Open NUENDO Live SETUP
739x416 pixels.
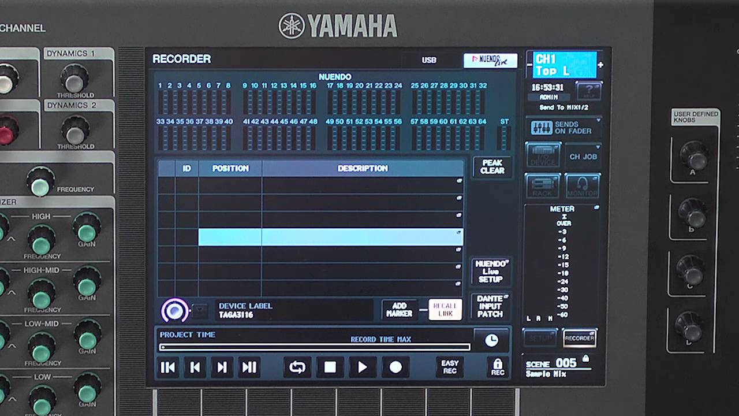tap(490, 272)
